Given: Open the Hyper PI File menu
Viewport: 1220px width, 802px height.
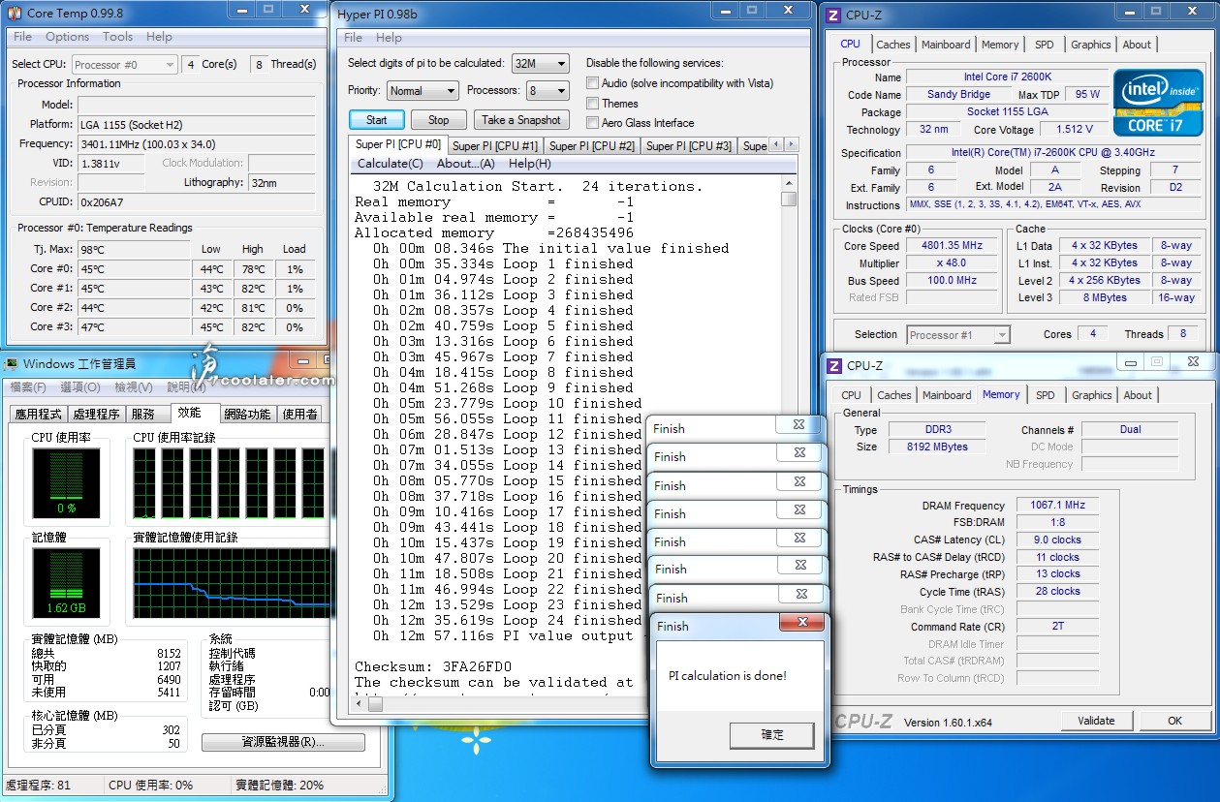Looking at the screenshot, I should pos(354,38).
